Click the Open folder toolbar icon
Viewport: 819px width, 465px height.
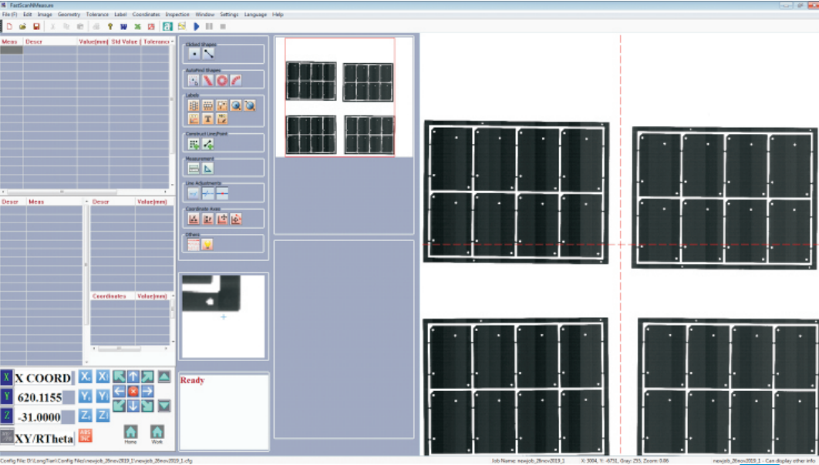(22, 27)
